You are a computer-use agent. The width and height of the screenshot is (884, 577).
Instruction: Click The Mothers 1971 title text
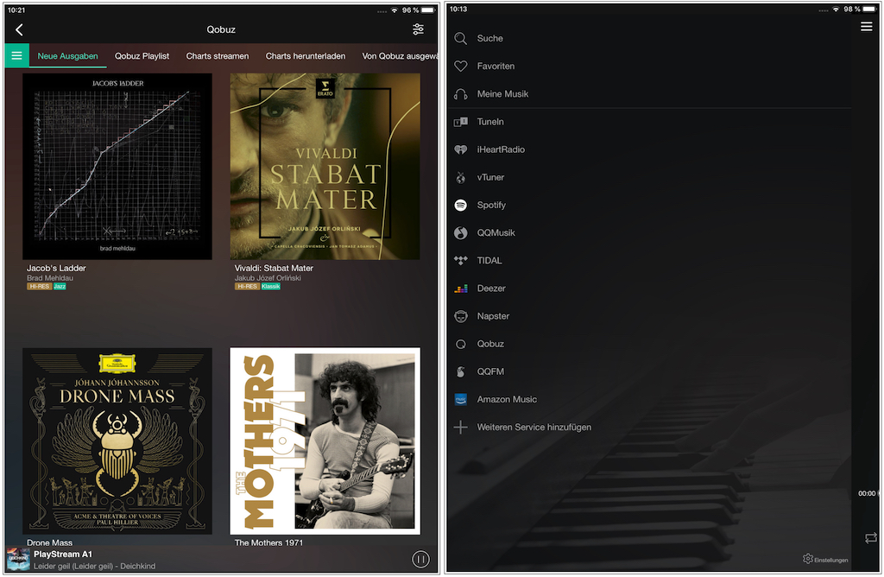[268, 542]
